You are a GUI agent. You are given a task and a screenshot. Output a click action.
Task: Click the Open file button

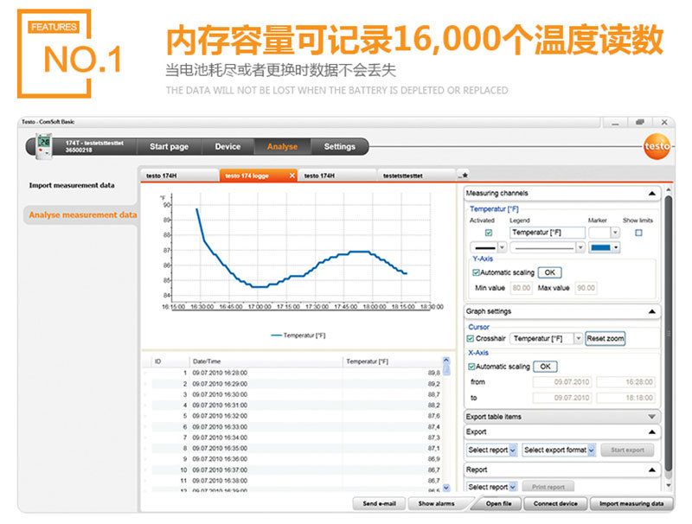pyautogui.click(x=499, y=503)
